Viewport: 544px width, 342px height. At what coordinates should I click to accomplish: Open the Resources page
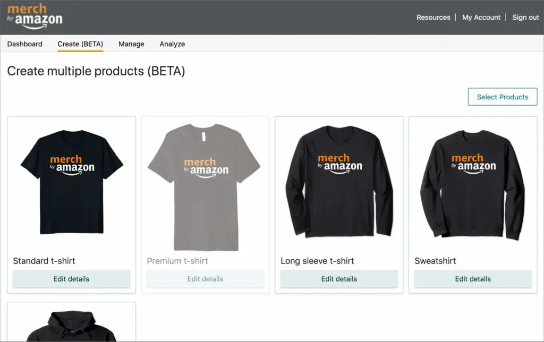point(433,17)
